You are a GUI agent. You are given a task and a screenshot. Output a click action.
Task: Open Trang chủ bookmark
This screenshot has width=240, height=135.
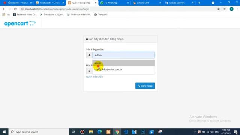[x=101, y=15]
